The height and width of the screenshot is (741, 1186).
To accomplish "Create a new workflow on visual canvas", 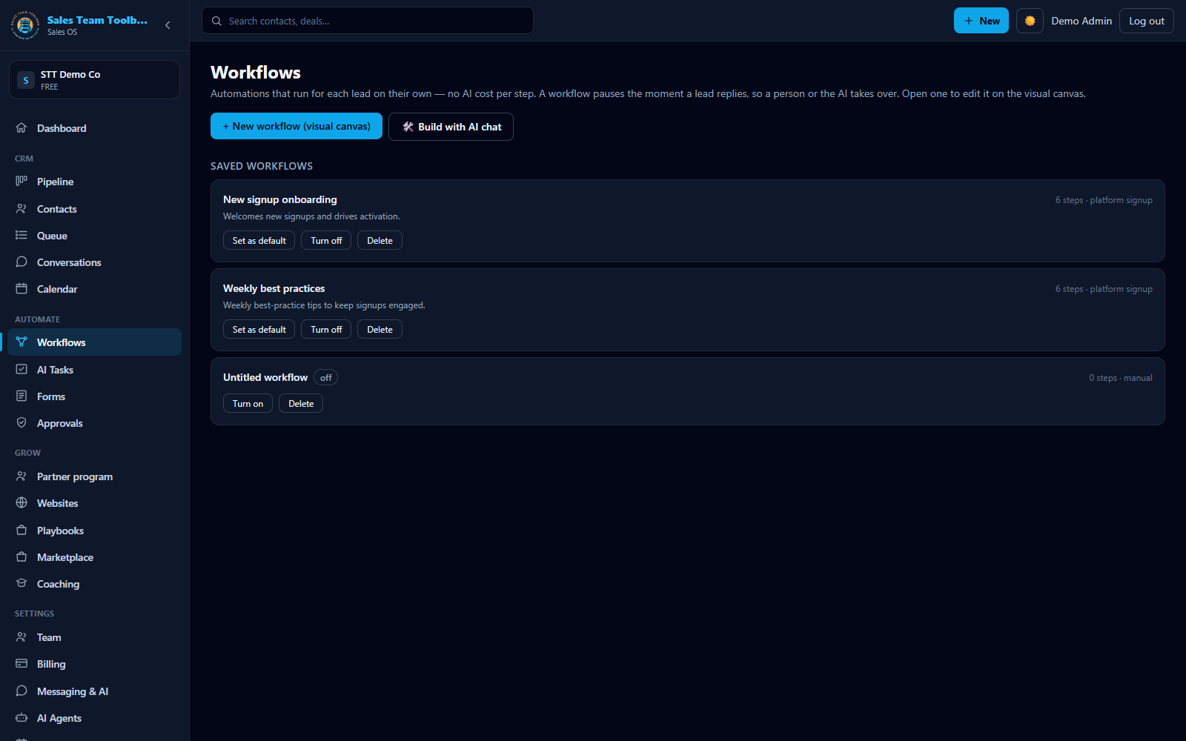I will pyautogui.click(x=296, y=126).
